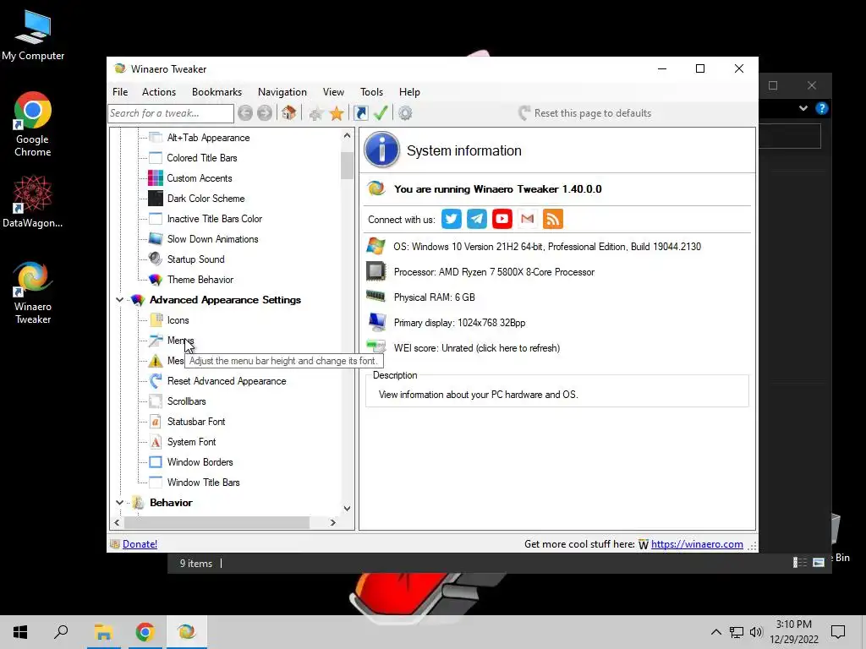Select Theme Behavior tweak

coord(200,280)
